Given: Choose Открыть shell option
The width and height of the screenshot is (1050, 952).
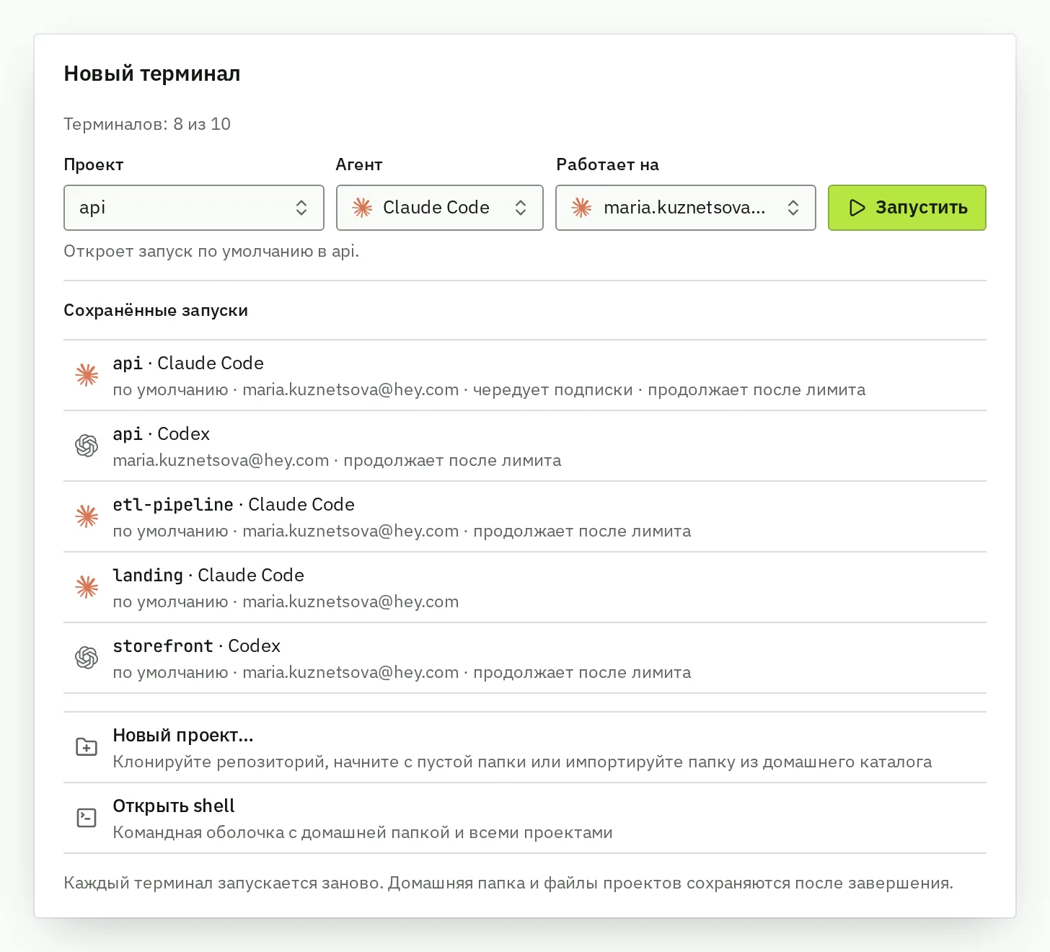Looking at the screenshot, I should (525, 819).
